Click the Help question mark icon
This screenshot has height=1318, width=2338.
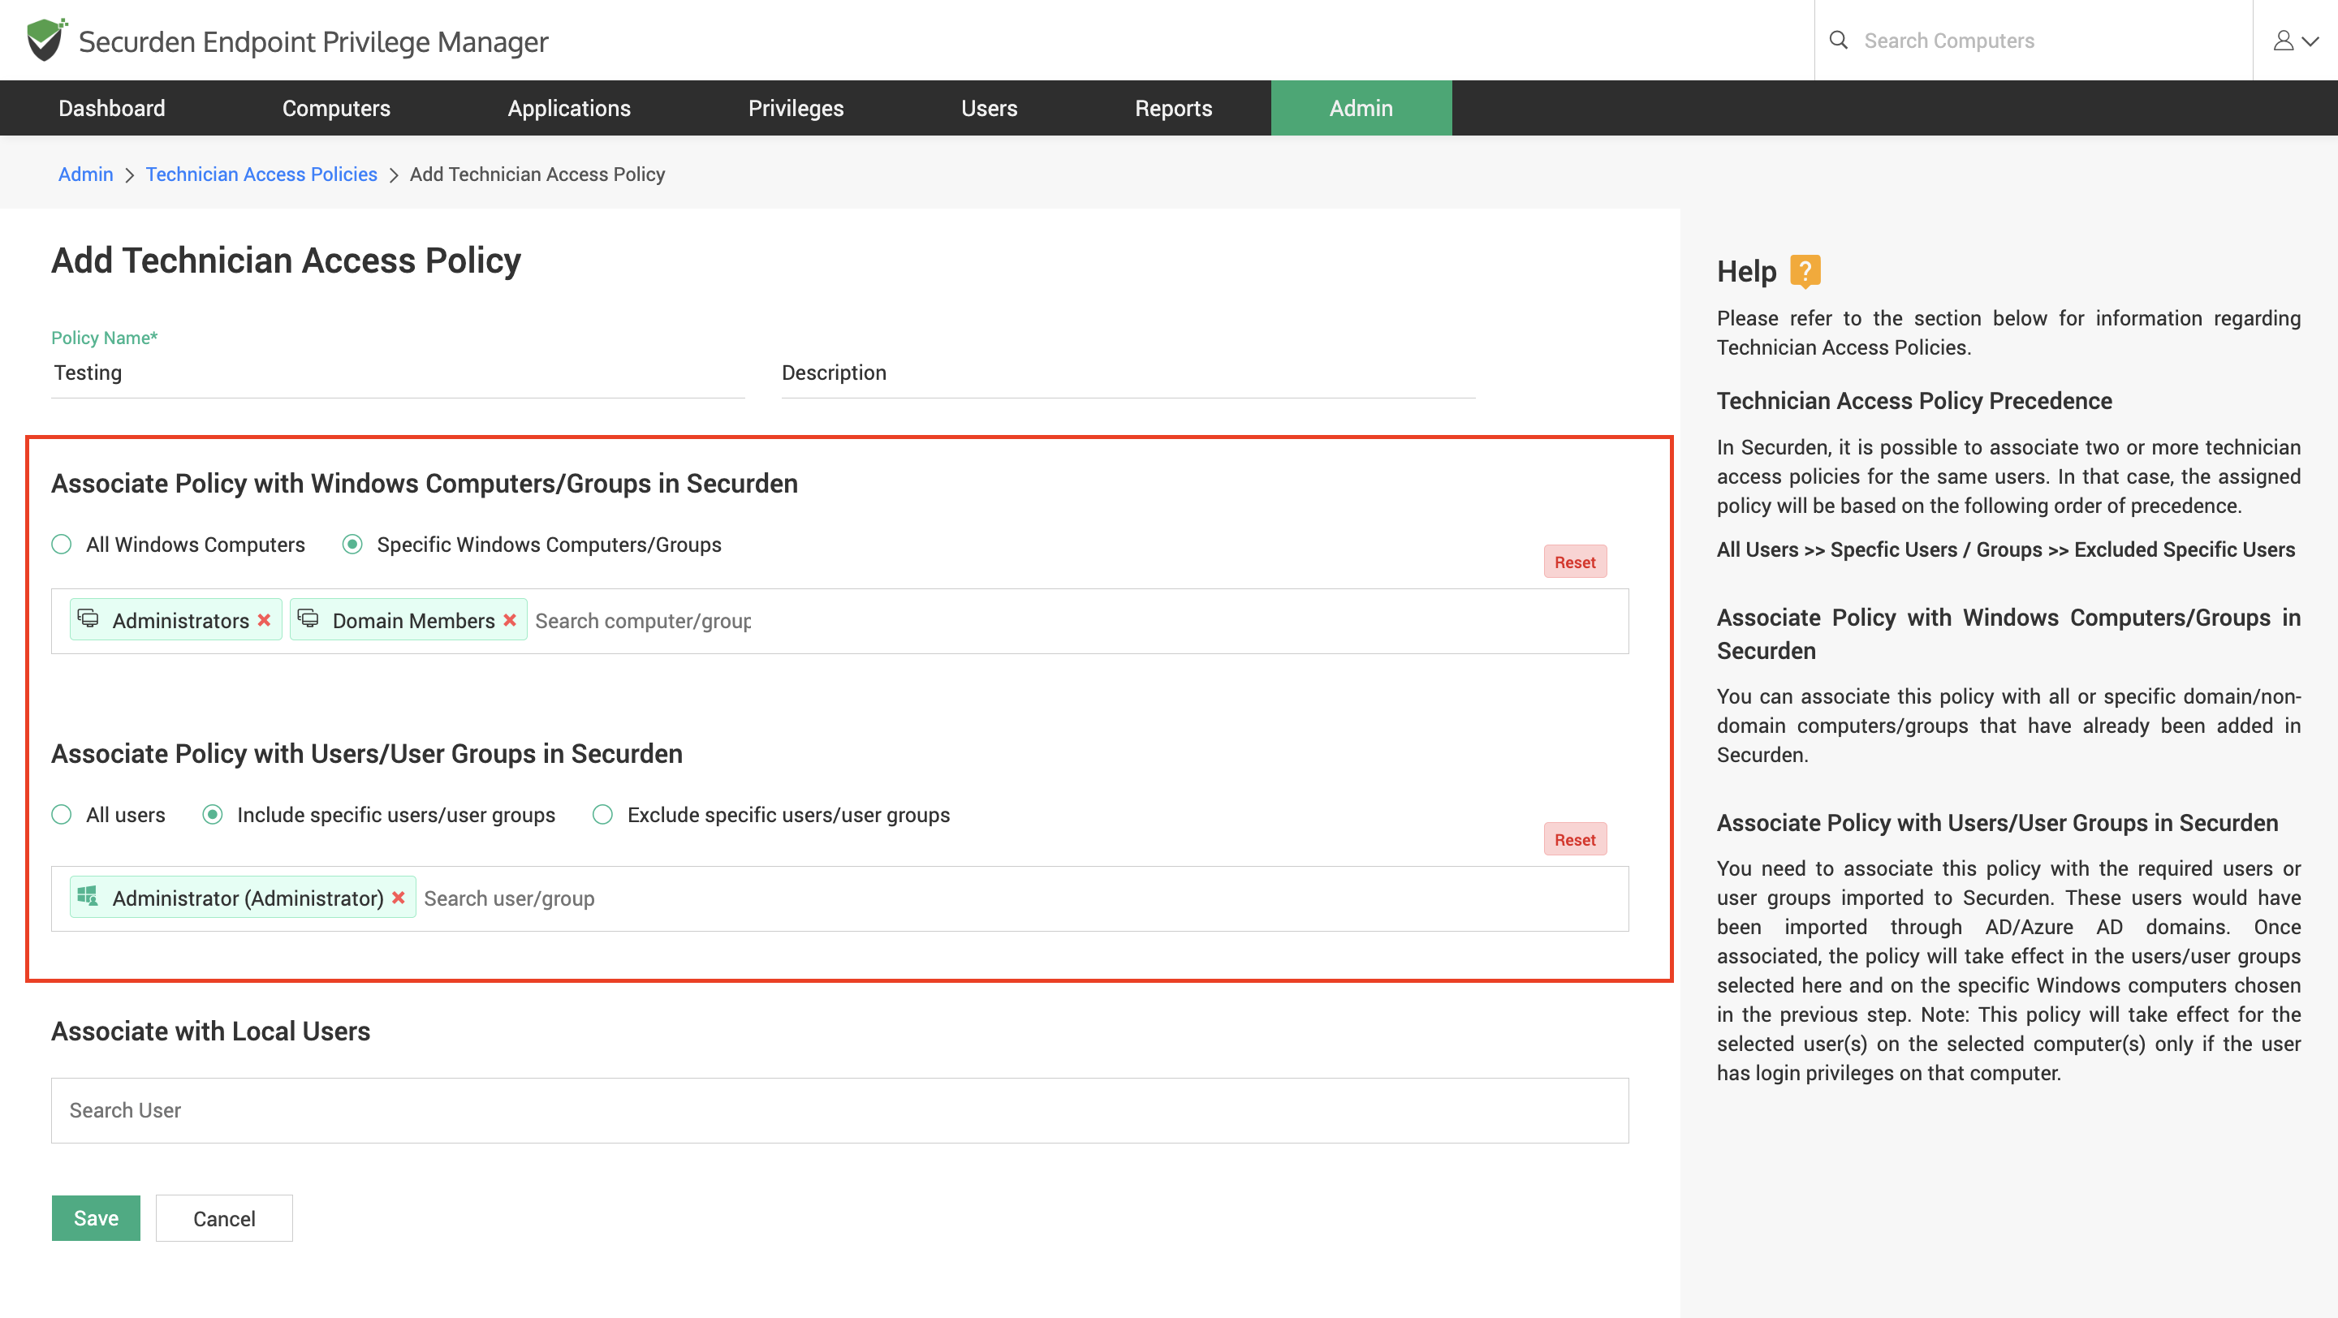tap(1805, 270)
